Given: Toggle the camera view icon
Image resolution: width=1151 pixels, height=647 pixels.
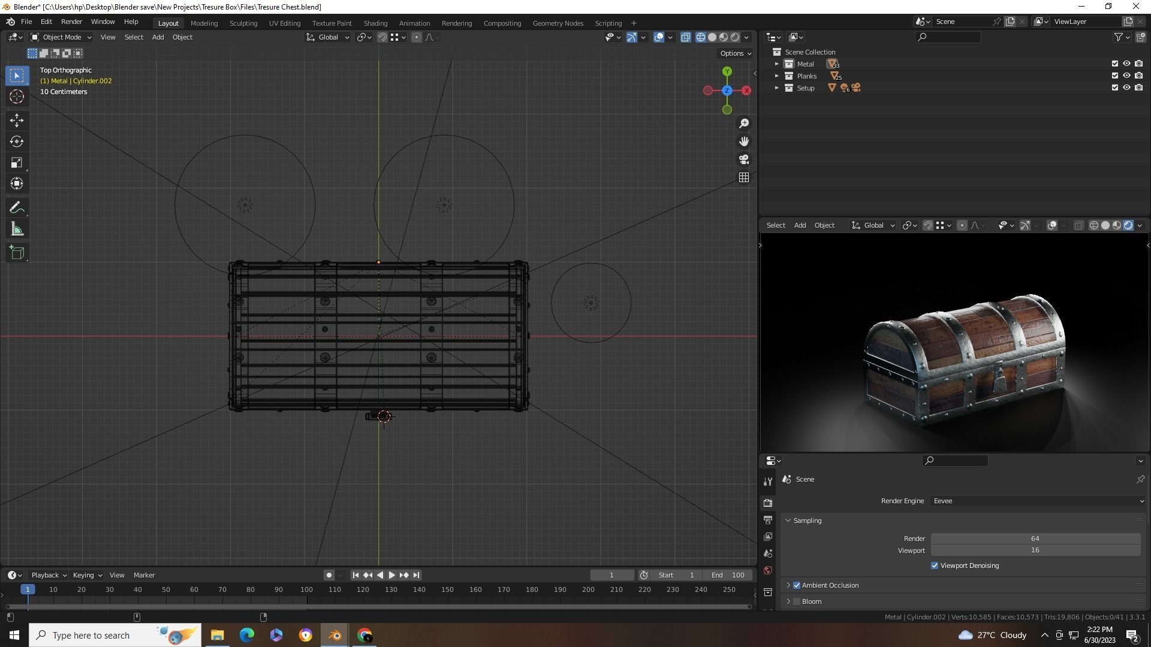Looking at the screenshot, I should click(744, 159).
